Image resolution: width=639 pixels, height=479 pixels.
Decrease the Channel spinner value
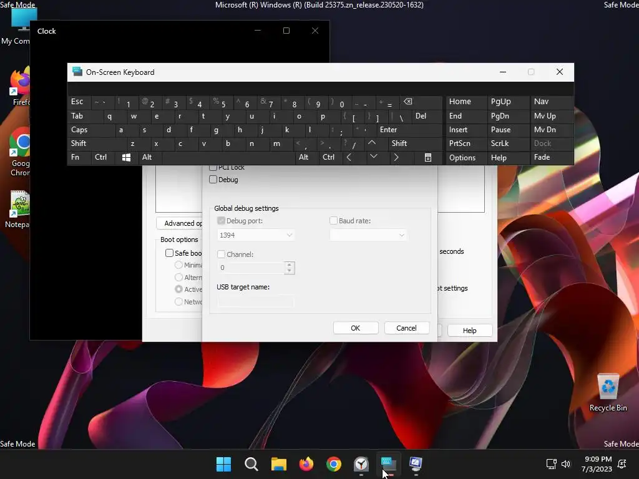[x=290, y=271]
